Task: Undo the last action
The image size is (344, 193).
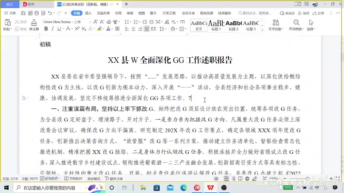Action: (x=50, y=13)
